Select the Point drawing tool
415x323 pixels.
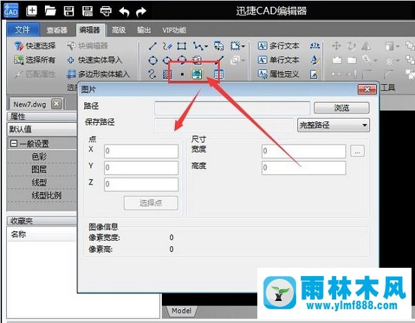(182, 75)
